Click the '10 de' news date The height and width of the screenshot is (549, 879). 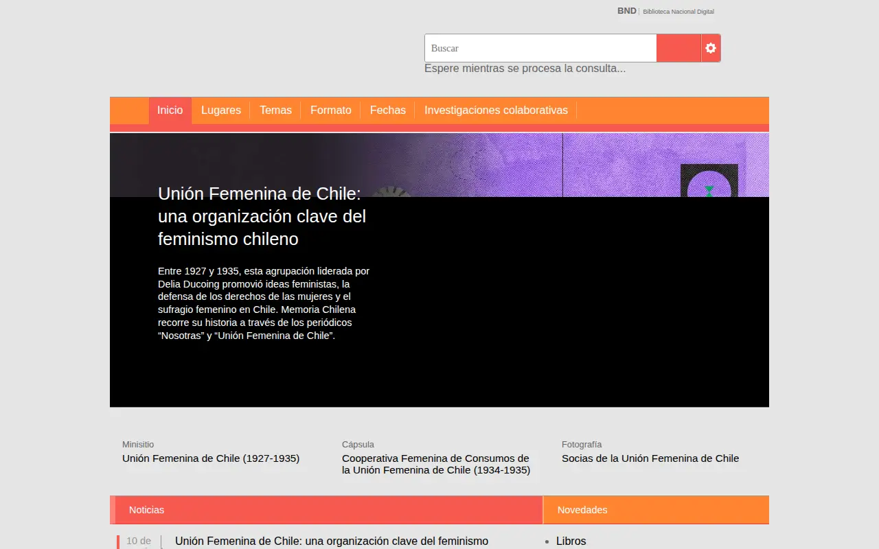click(139, 541)
